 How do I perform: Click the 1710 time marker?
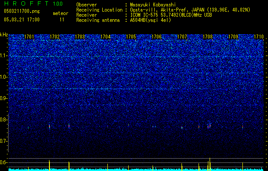coord(259,37)
